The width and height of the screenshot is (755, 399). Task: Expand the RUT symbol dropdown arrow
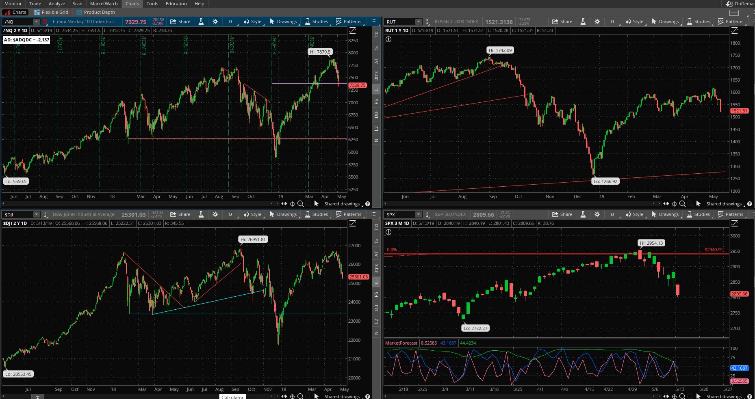pyautogui.click(x=418, y=22)
